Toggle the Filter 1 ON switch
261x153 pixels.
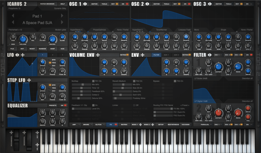tap(249, 55)
